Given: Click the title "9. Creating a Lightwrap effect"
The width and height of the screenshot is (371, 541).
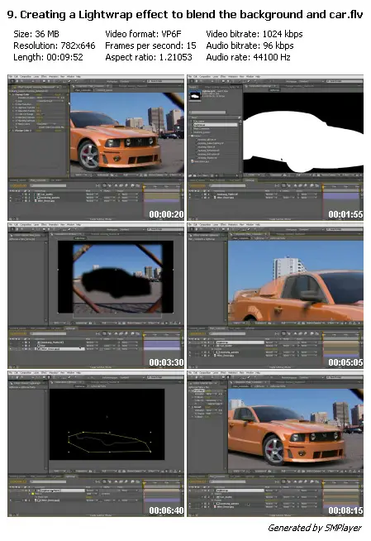Looking at the screenshot, I should tap(88, 15).
